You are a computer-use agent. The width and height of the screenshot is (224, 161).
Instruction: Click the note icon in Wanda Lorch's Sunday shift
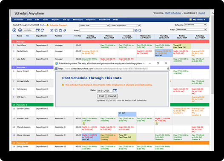tap(84, 123)
